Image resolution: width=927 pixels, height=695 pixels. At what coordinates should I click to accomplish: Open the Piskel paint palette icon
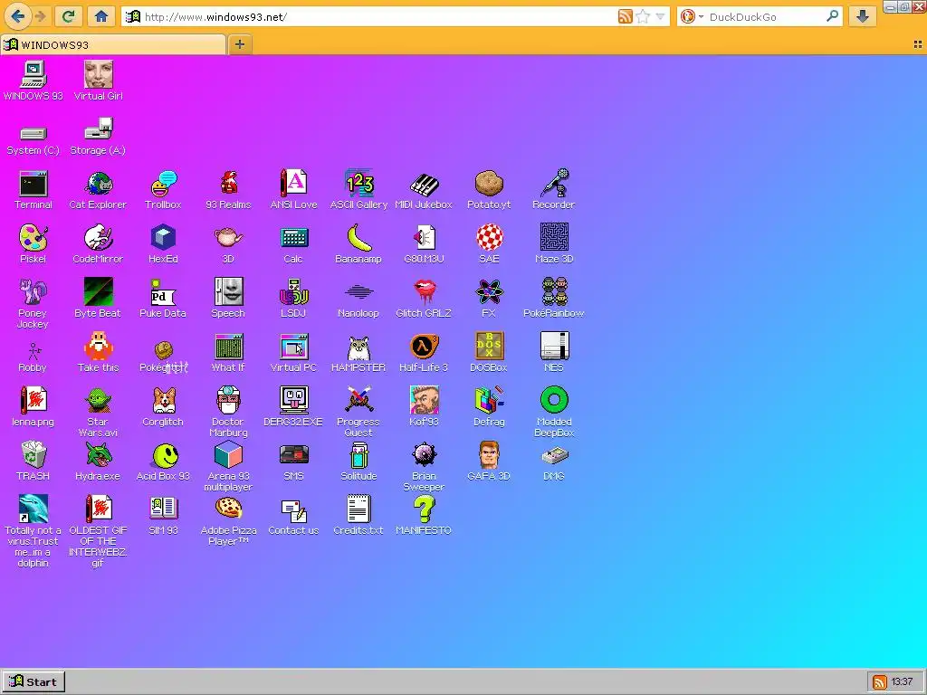pos(33,243)
